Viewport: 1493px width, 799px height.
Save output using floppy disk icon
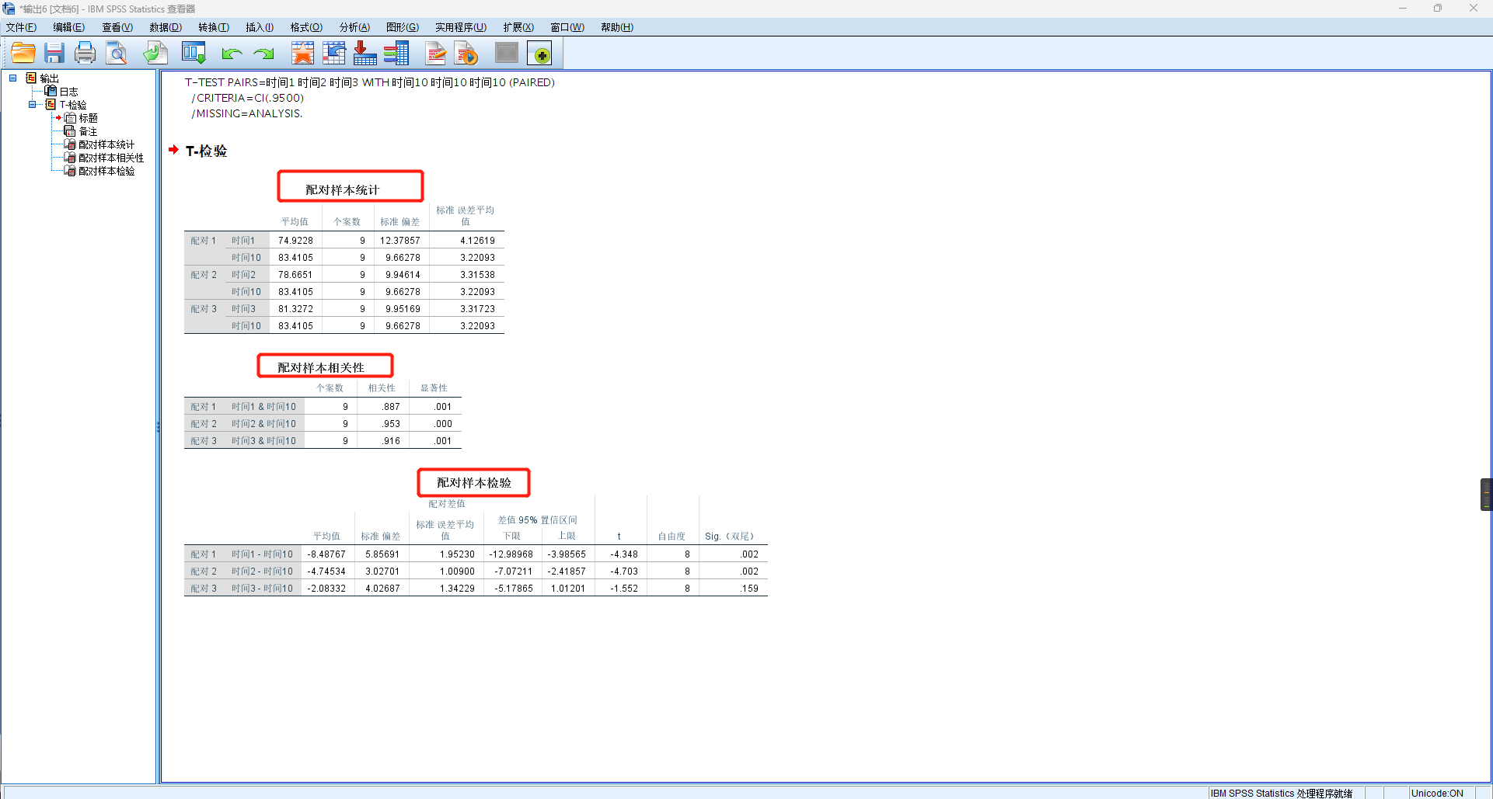54,53
